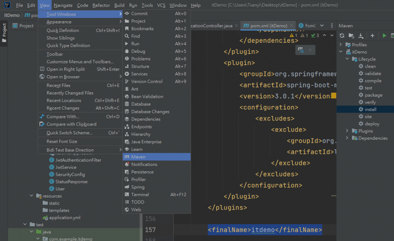
Task: Expand the Appearance submenu
Action: click(x=80, y=22)
